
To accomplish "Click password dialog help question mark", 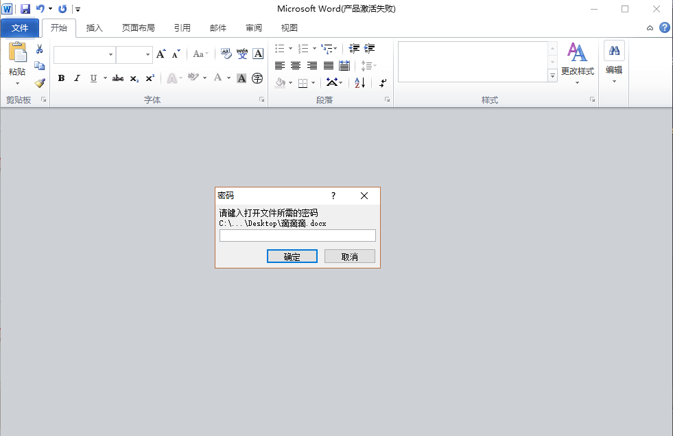I will click(333, 196).
